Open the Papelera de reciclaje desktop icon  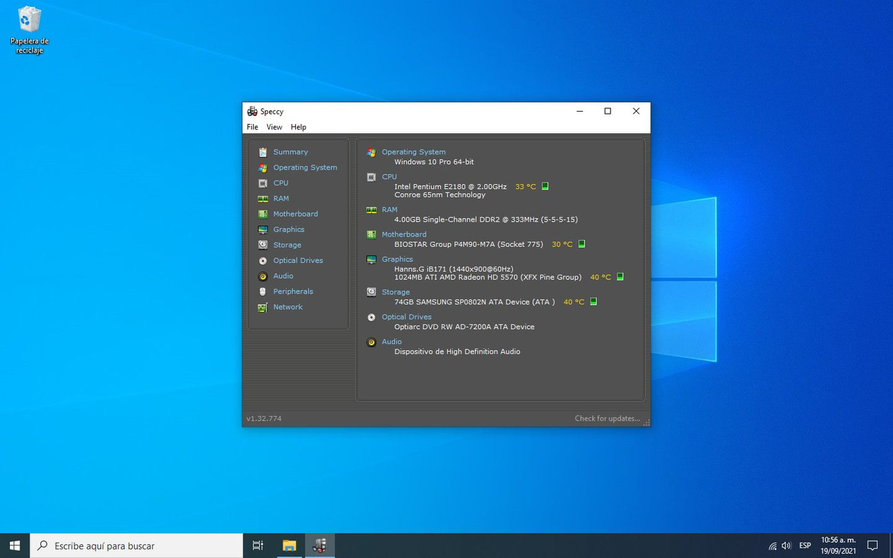point(29,30)
